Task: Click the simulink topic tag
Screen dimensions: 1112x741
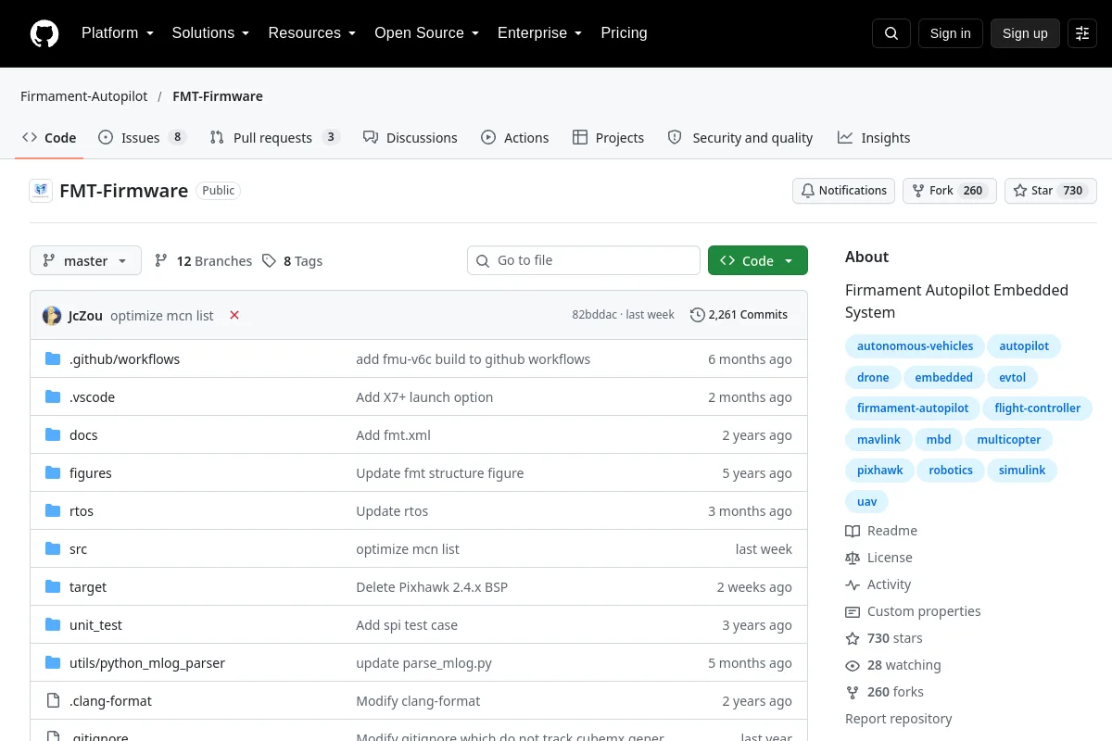Action: [1022, 471]
